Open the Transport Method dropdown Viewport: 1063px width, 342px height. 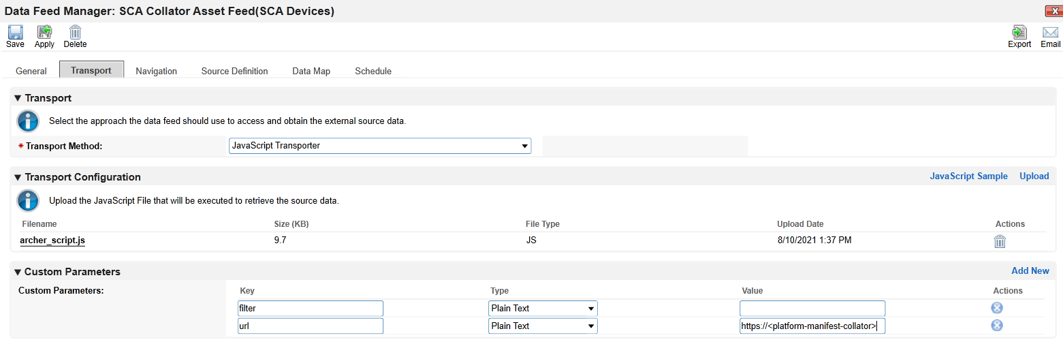point(380,146)
